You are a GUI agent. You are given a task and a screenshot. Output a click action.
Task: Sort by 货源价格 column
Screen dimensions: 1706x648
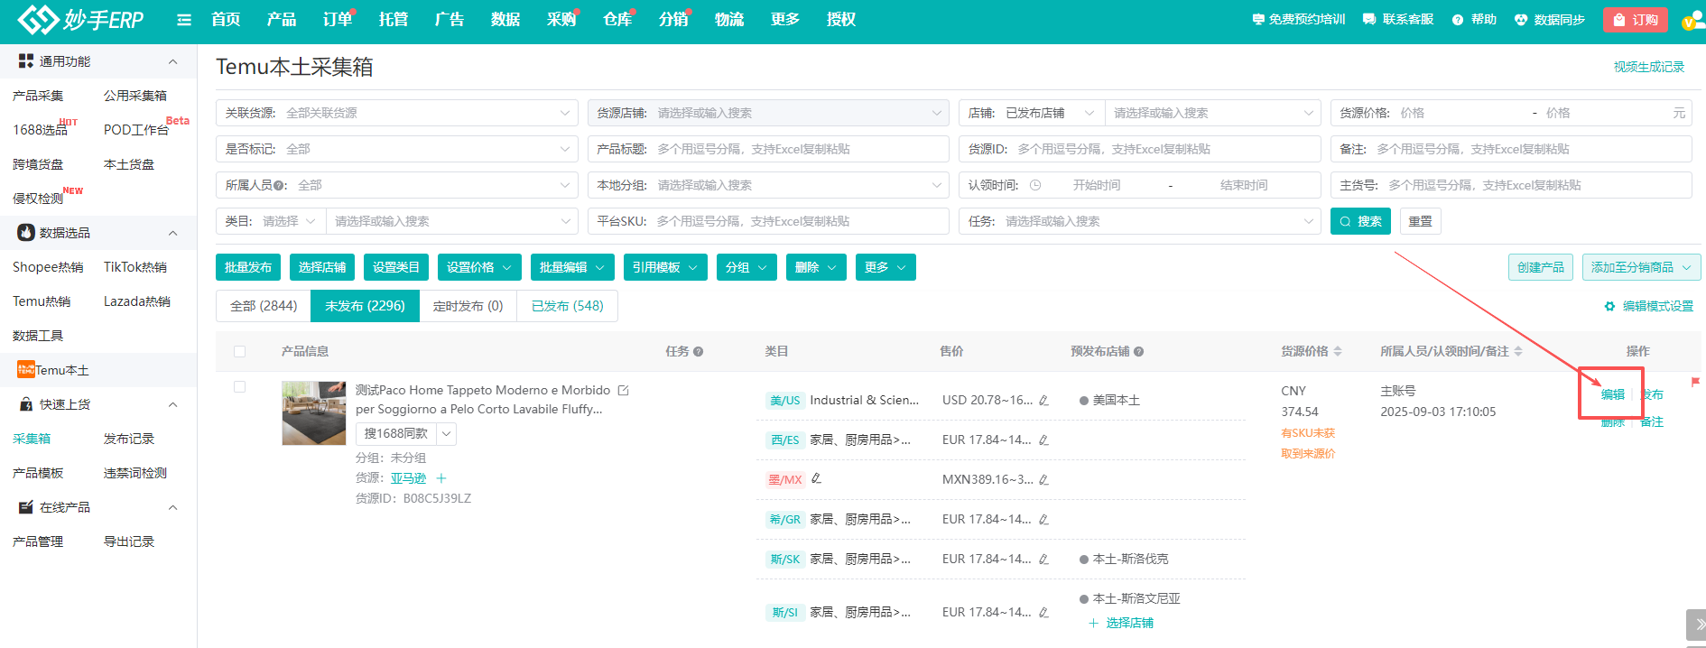pyautogui.click(x=1338, y=351)
